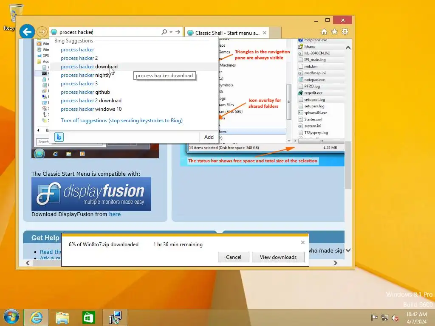
Task: Click page vertical scrollbar down arrow
Action: 348,250
